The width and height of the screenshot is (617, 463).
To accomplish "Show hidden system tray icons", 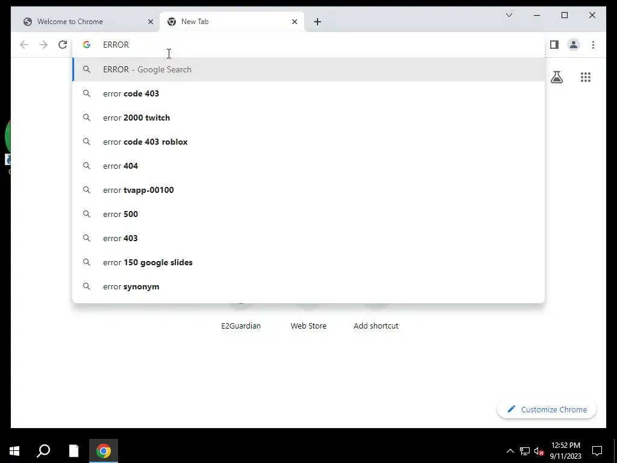I will (x=510, y=451).
